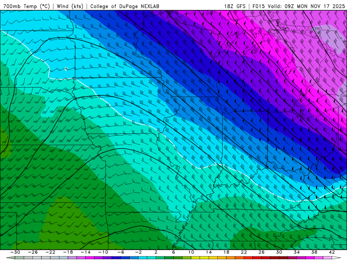347x260 pixels.
Task: Click the 30 label on the color scale
Action: click(279, 252)
